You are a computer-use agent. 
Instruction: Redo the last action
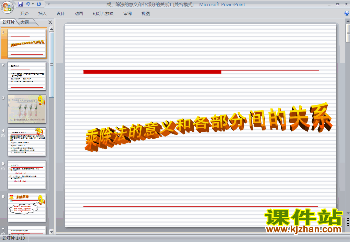[39, 4]
